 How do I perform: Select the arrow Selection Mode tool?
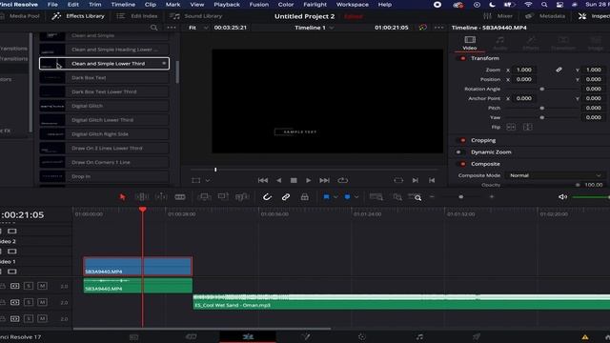(x=123, y=197)
